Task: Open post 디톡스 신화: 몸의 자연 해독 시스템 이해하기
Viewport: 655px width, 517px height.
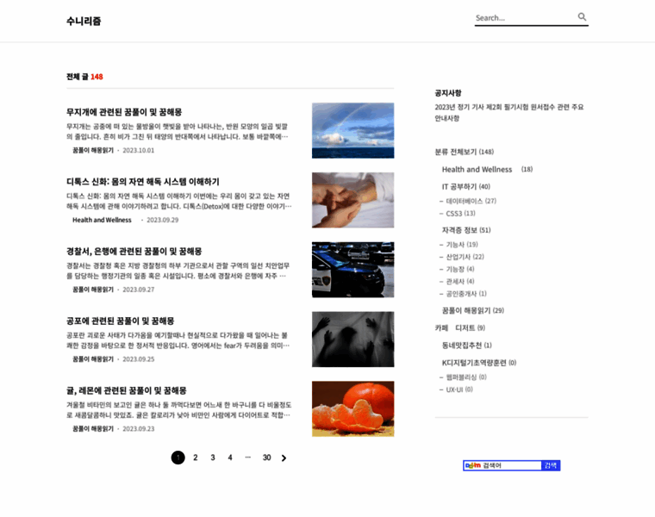Action: coord(143,182)
